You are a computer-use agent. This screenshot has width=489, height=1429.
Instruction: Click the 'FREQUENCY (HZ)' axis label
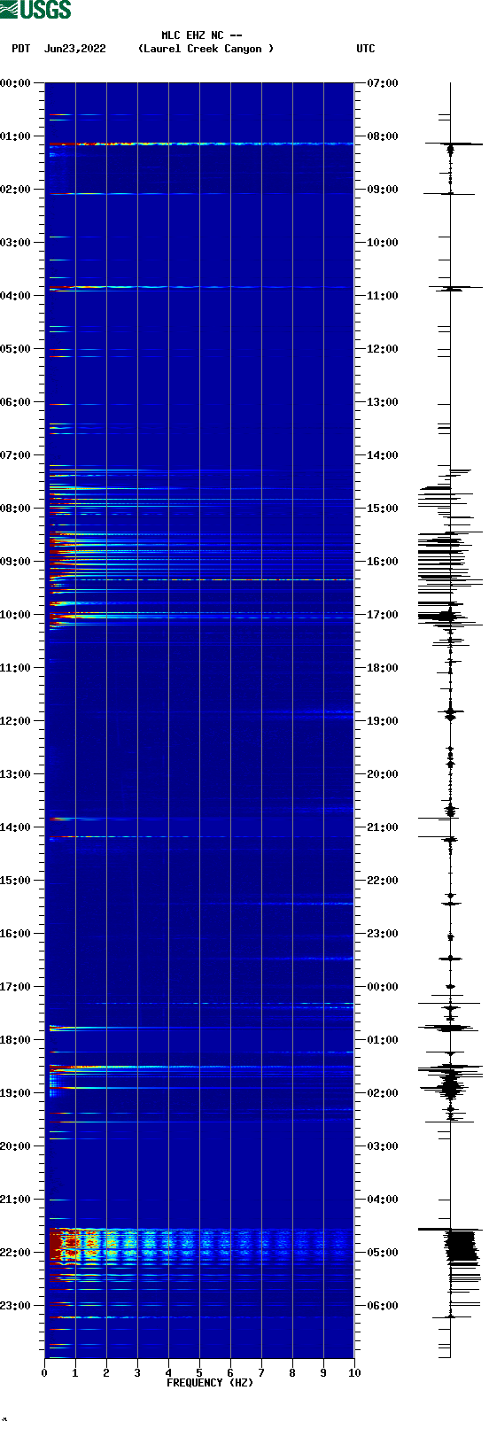pos(210,1383)
